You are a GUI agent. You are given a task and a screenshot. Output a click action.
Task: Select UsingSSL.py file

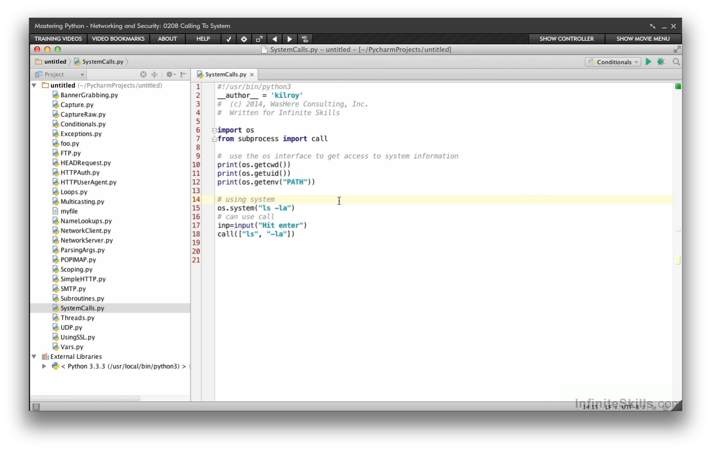coord(77,337)
